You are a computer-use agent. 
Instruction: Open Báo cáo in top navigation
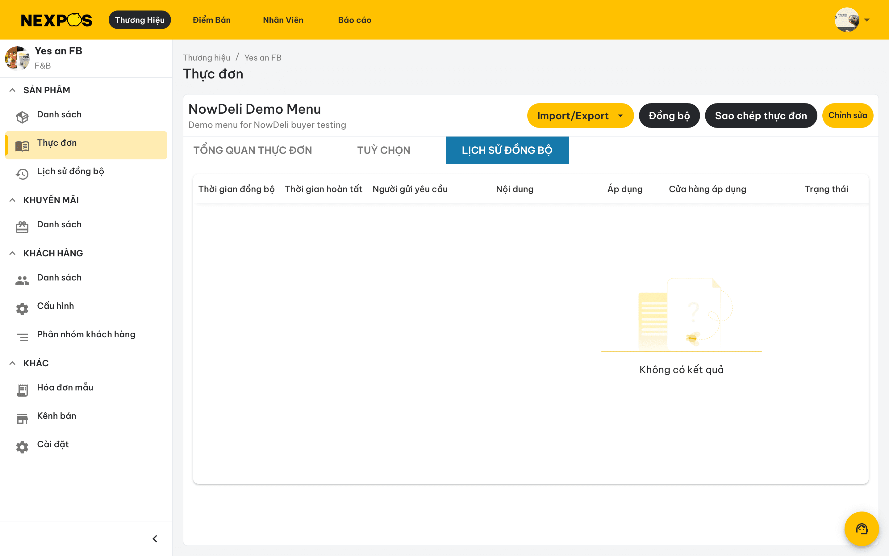(x=354, y=20)
